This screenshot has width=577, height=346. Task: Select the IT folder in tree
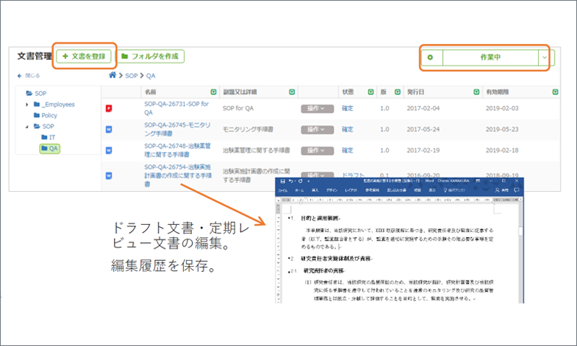click(48, 137)
